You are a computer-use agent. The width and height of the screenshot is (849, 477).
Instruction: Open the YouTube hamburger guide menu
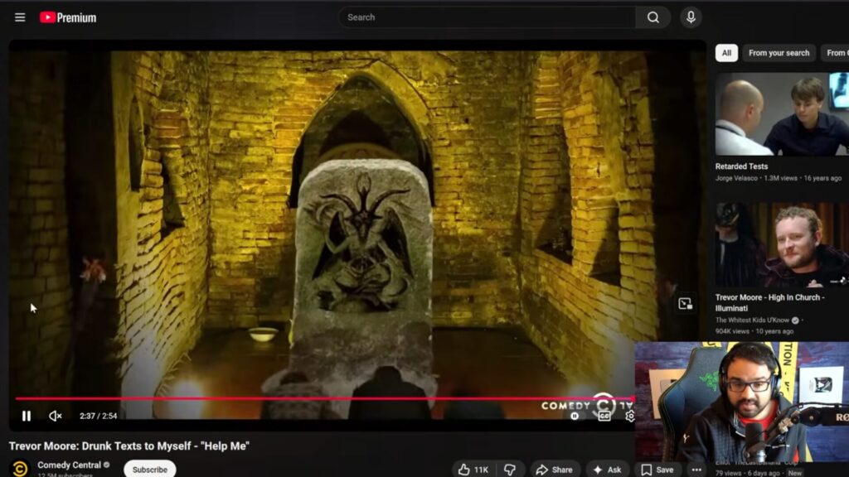(20, 17)
